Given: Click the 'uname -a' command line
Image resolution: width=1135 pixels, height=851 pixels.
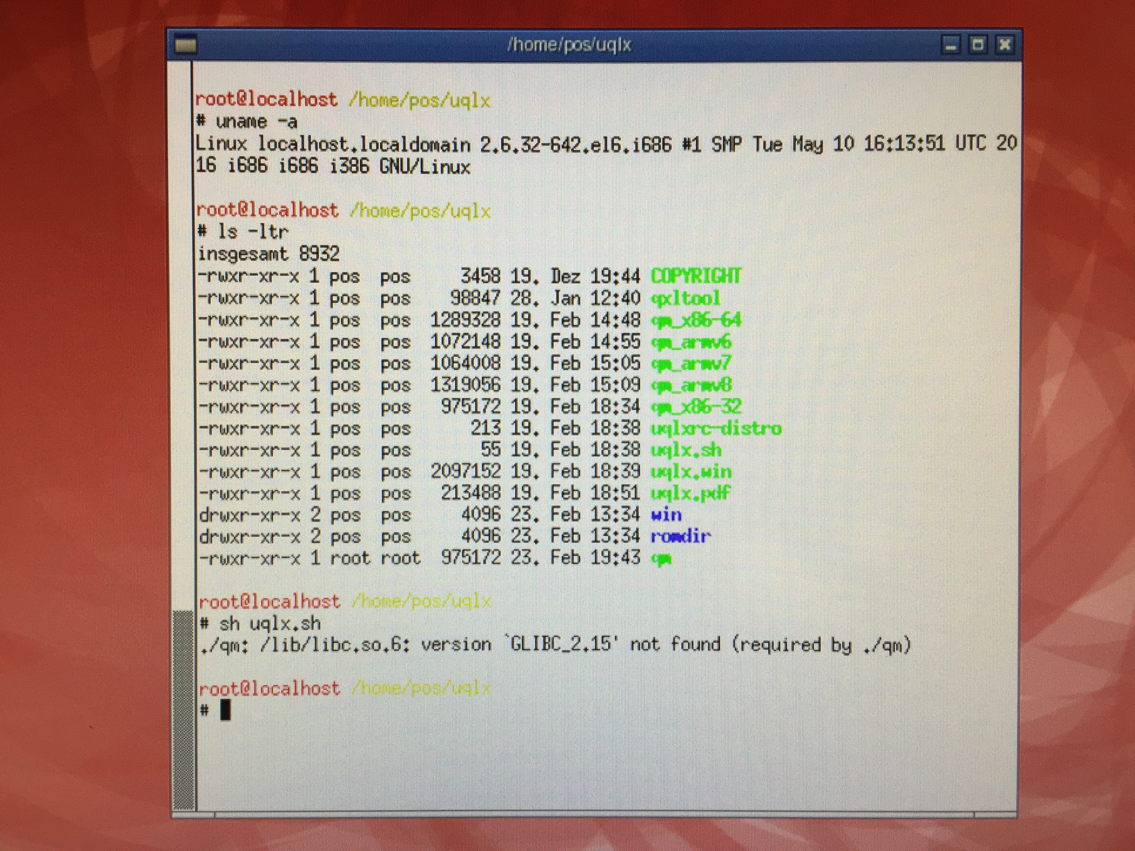Looking at the screenshot, I should [x=247, y=122].
